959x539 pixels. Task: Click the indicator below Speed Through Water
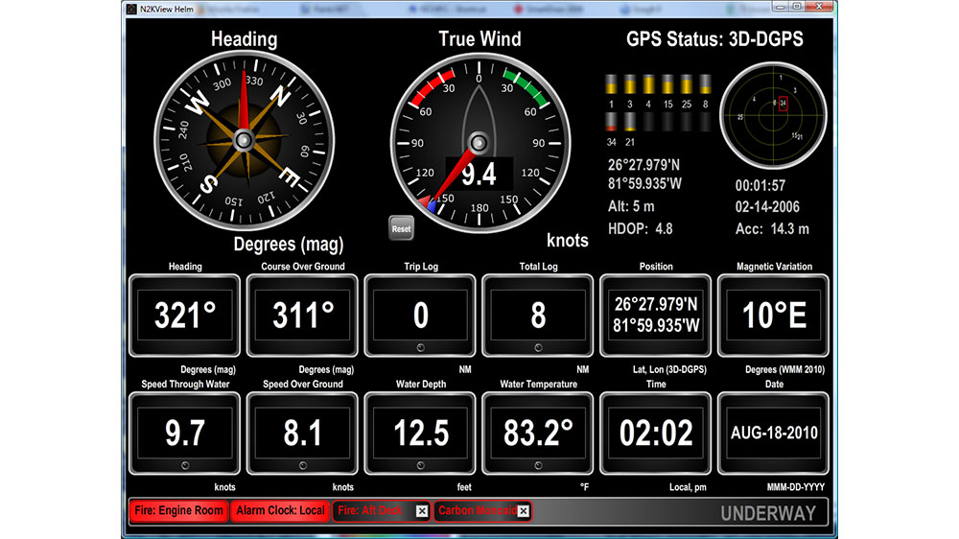185,465
